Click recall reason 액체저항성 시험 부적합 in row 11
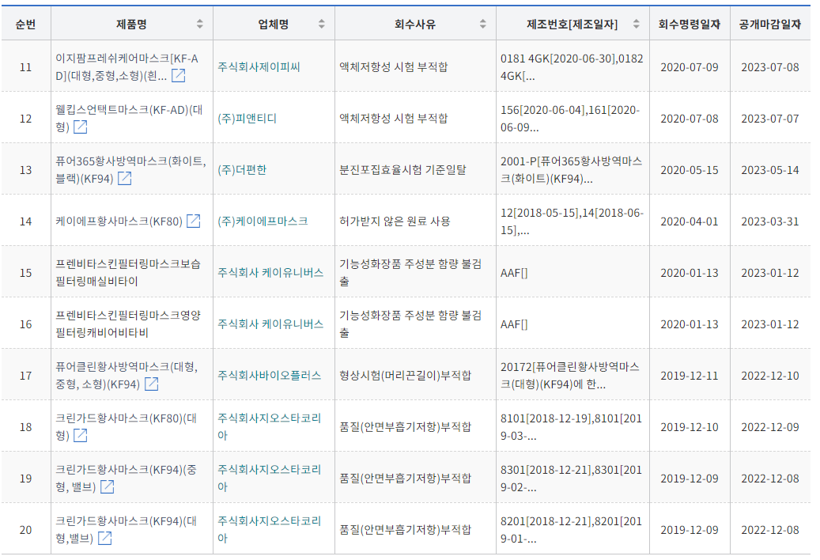Image resolution: width=820 pixels, height=560 pixels. pos(394,67)
